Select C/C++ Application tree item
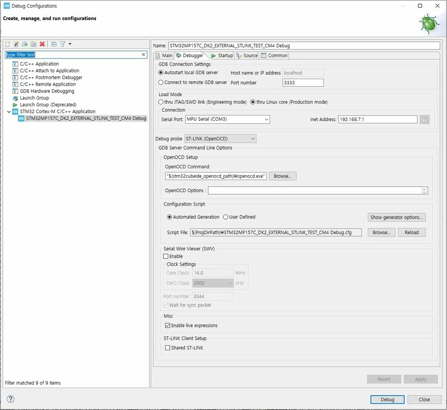The width and height of the screenshot is (447, 410). pyautogui.click(x=39, y=64)
